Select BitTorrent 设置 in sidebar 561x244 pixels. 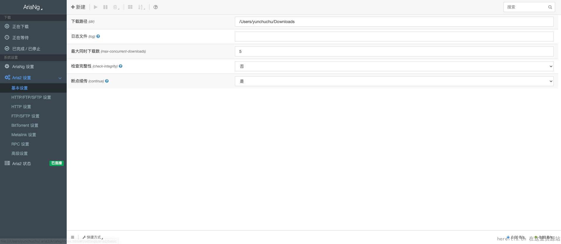25,125
